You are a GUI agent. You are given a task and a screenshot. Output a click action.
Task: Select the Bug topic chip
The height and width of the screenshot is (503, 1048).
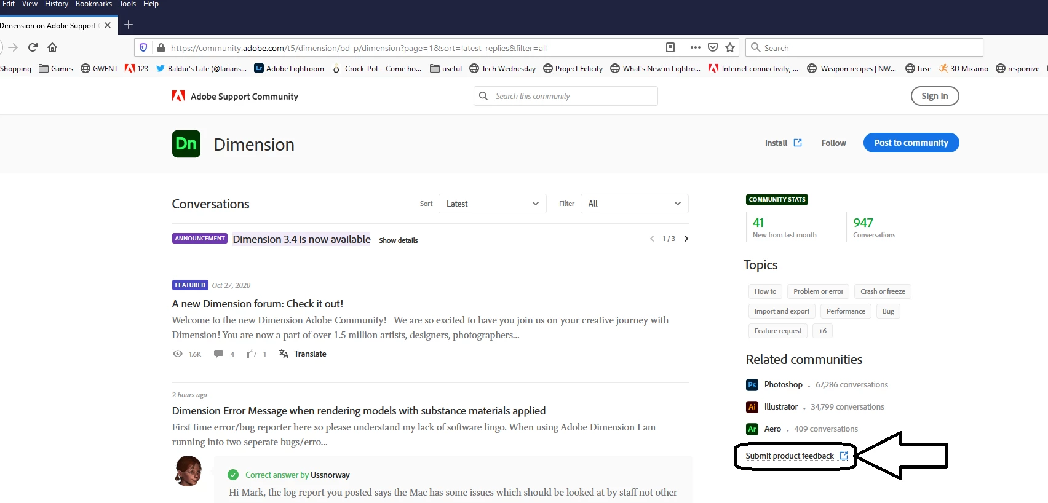pos(888,311)
